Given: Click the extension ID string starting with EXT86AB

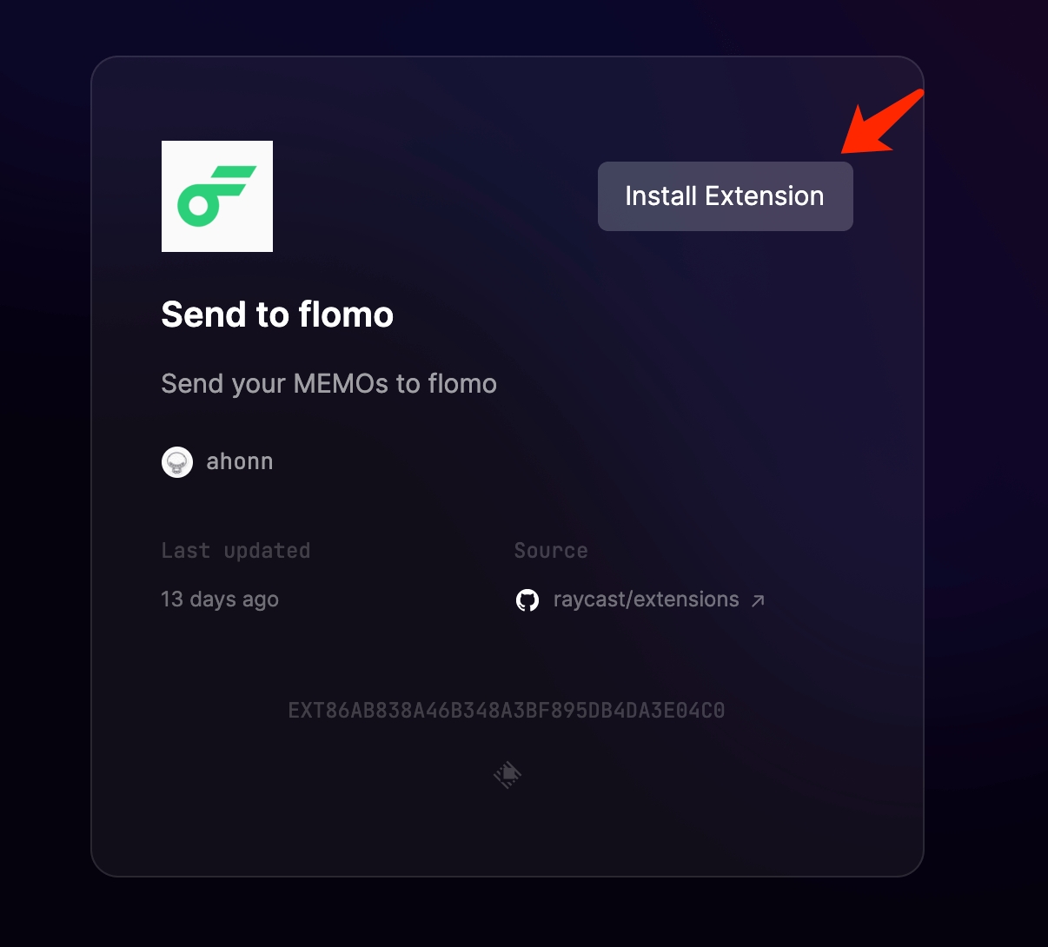Looking at the screenshot, I should click(507, 711).
